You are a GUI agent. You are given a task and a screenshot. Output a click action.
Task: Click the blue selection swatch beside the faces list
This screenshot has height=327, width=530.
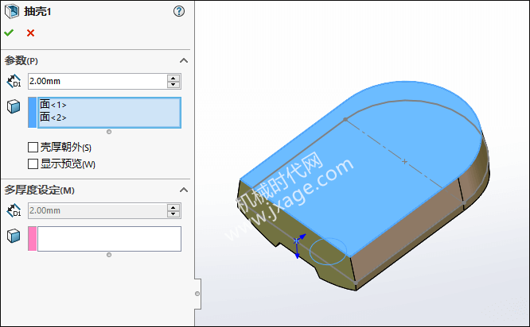click(x=32, y=112)
